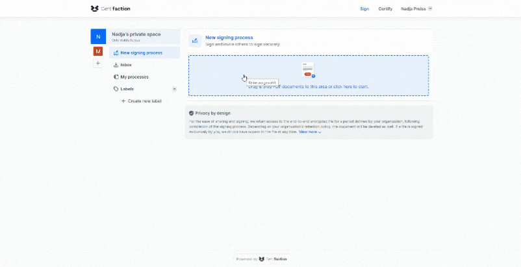Click the Inbox tray icon
Image resolution: width=521 pixels, height=267 pixels.
(x=116, y=65)
